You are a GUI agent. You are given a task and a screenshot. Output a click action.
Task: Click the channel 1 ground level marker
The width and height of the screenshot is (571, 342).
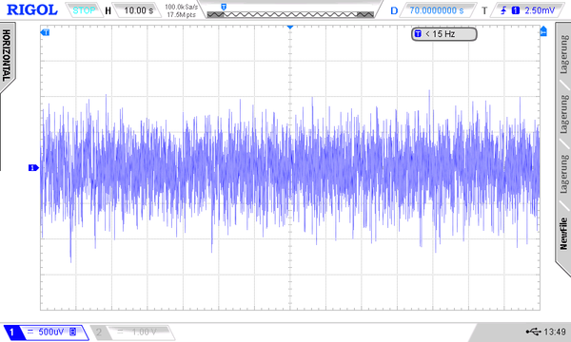[x=33, y=168]
